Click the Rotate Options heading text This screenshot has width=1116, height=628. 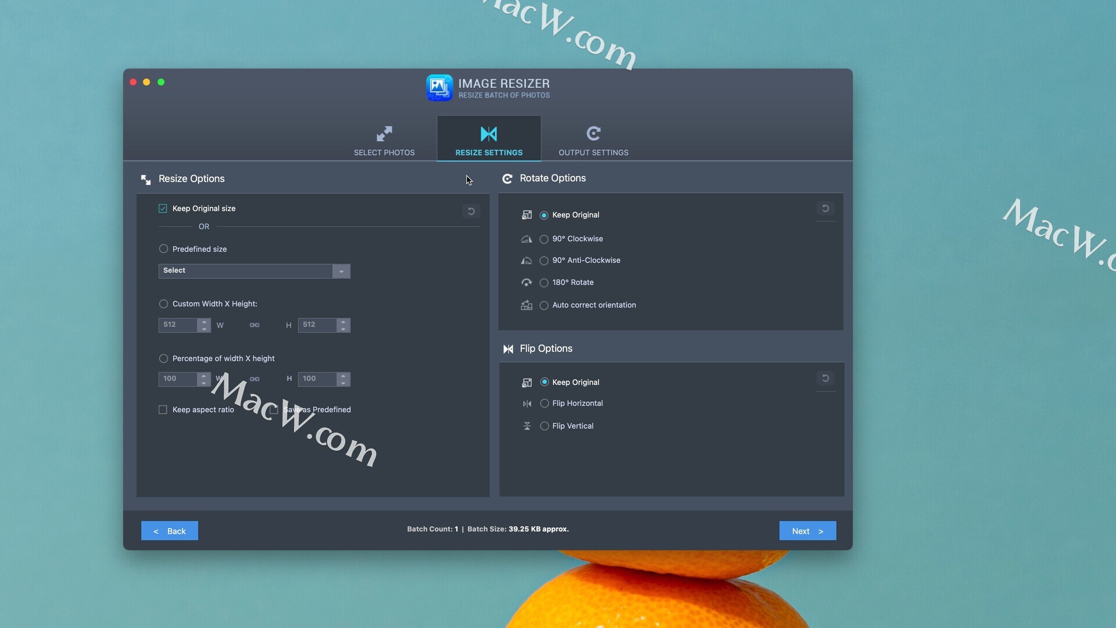[553, 179]
